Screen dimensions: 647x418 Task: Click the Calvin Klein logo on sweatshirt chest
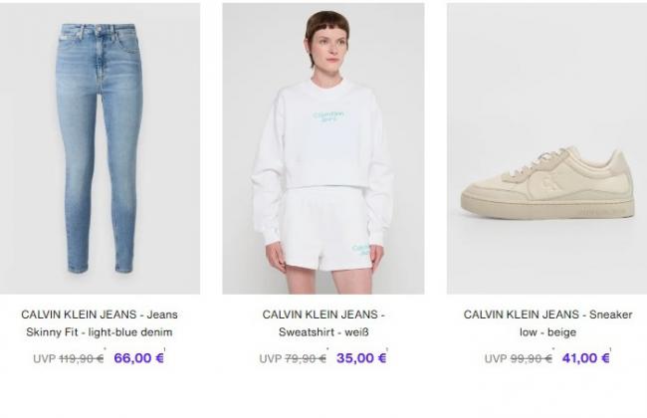328,116
